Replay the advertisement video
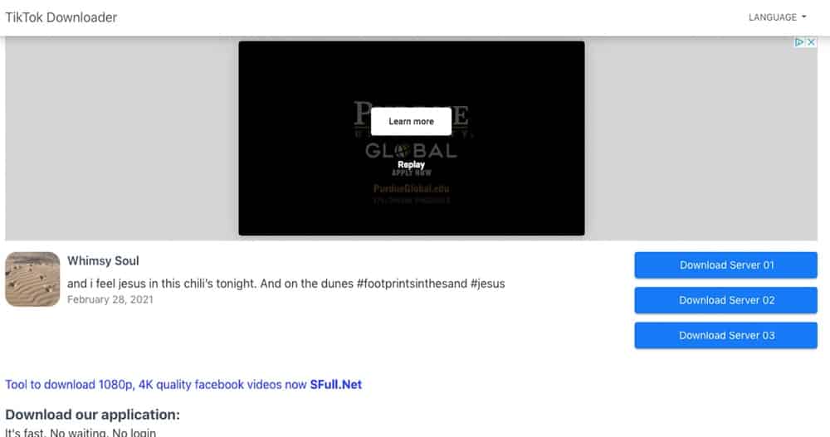The image size is (830, 437). point(412,164)
